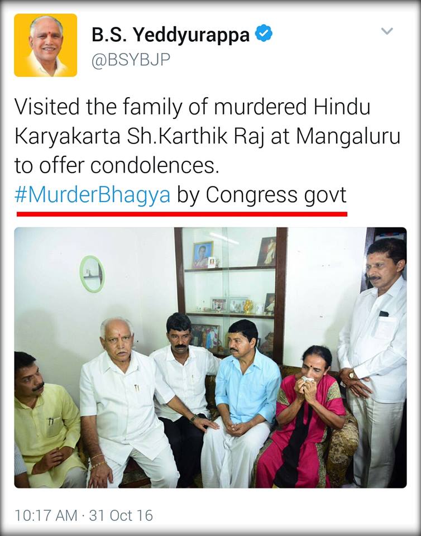
Task: Open the tweet options chevron menu
Action: [387, 31]
